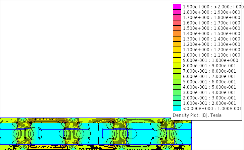Click the swatch for 2.000e-001 : 3.000e-001
Image resolution: width=244 pixels, height=150 pixels.
(177, 98)
